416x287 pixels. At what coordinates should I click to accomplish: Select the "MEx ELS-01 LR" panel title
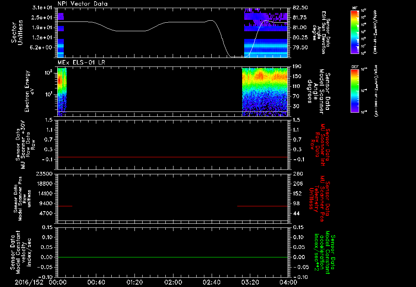[x=80, y=62]
